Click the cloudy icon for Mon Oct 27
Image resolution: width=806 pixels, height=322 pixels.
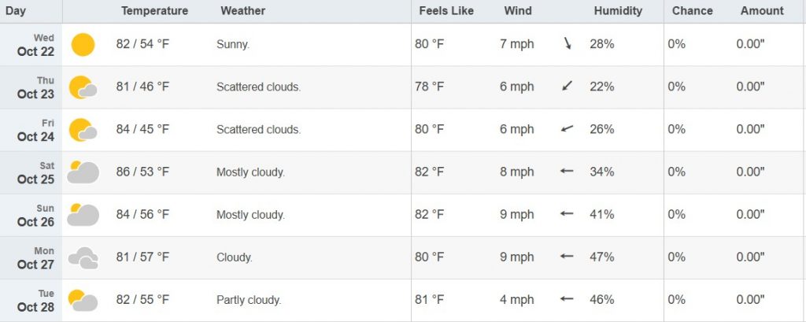83,257
